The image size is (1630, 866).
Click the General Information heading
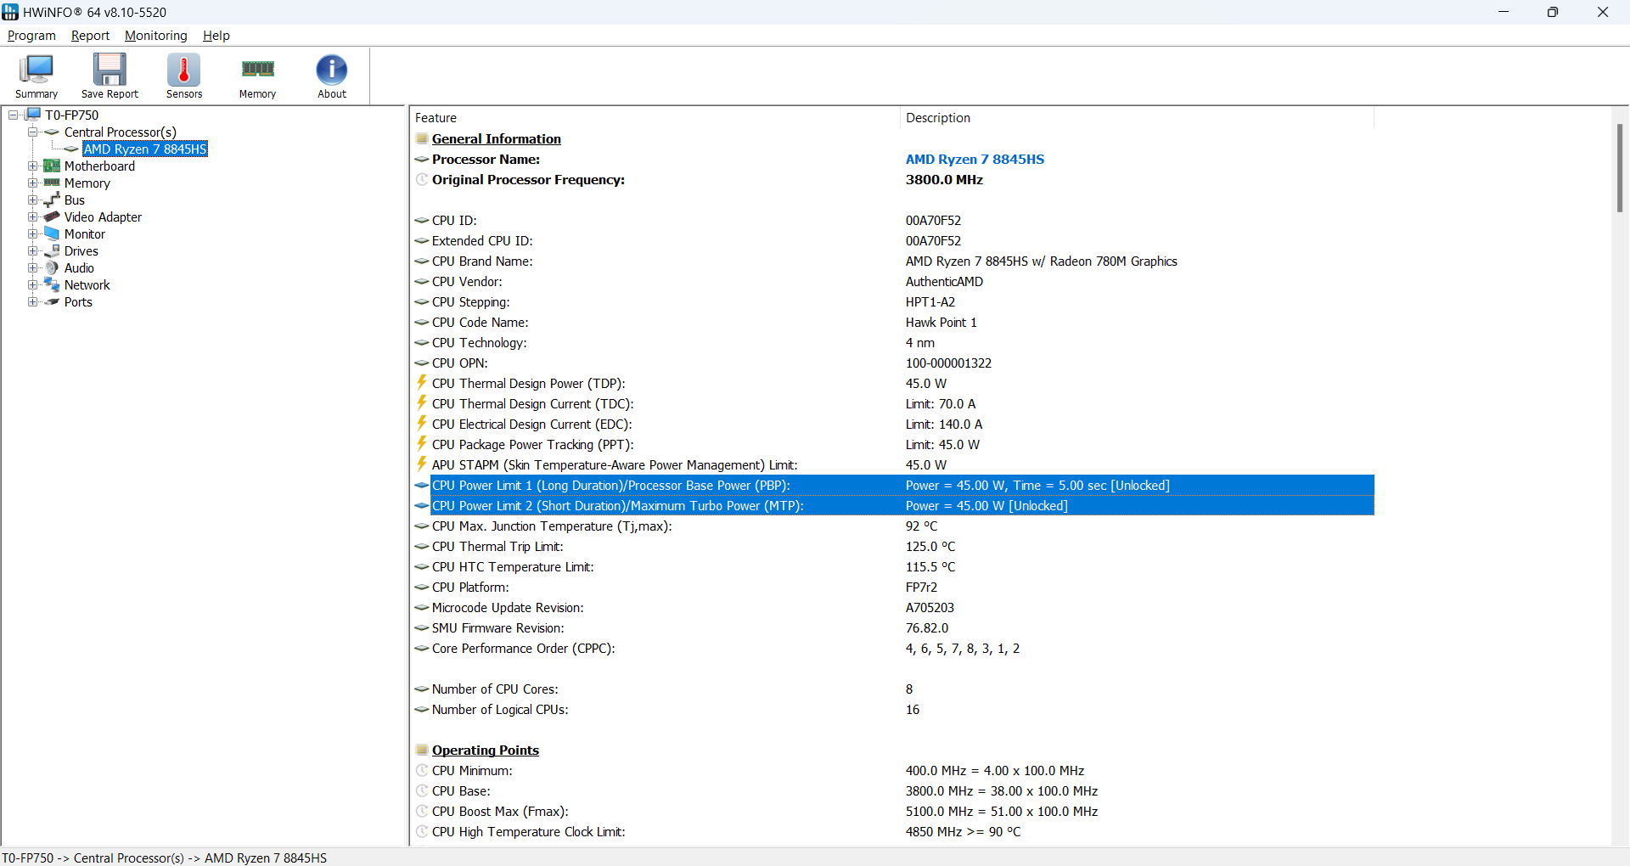(497, 138)
